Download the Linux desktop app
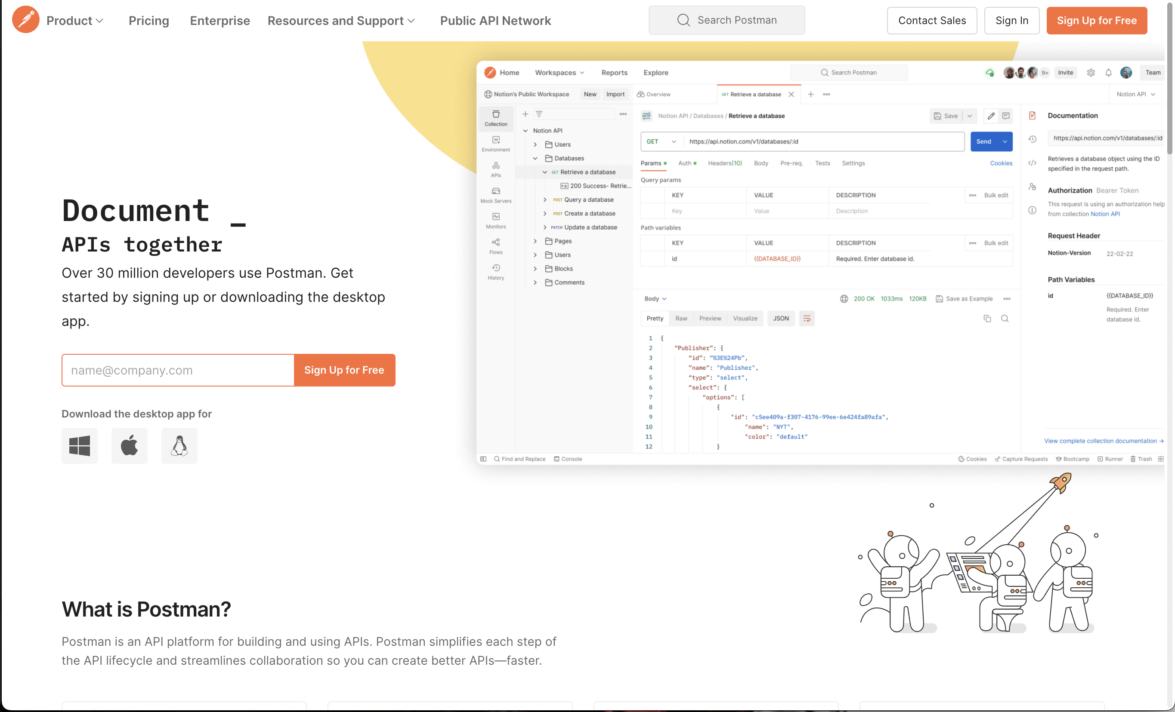This screenshot has height=712, width=1175. pos(179,446)
